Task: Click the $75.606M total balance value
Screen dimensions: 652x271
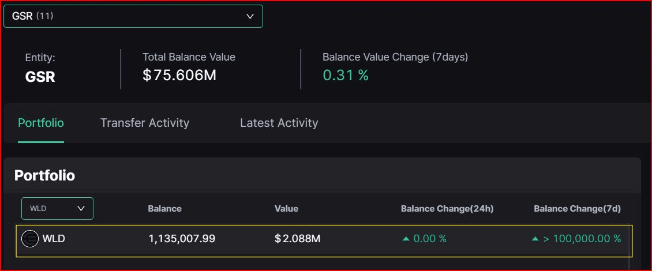Action: pos(179,75)
